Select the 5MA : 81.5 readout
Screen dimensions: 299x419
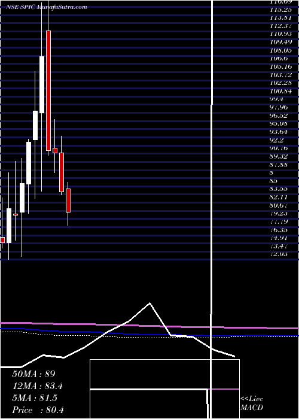35,398
